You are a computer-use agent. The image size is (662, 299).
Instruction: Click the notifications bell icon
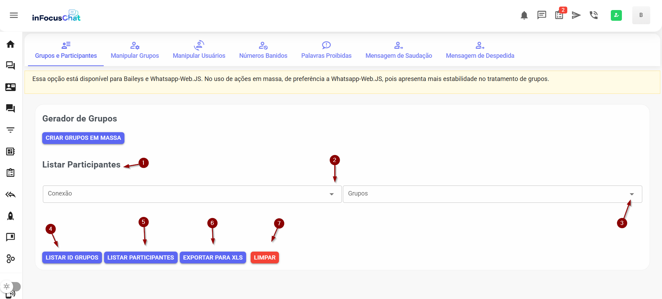coord(524,15)
